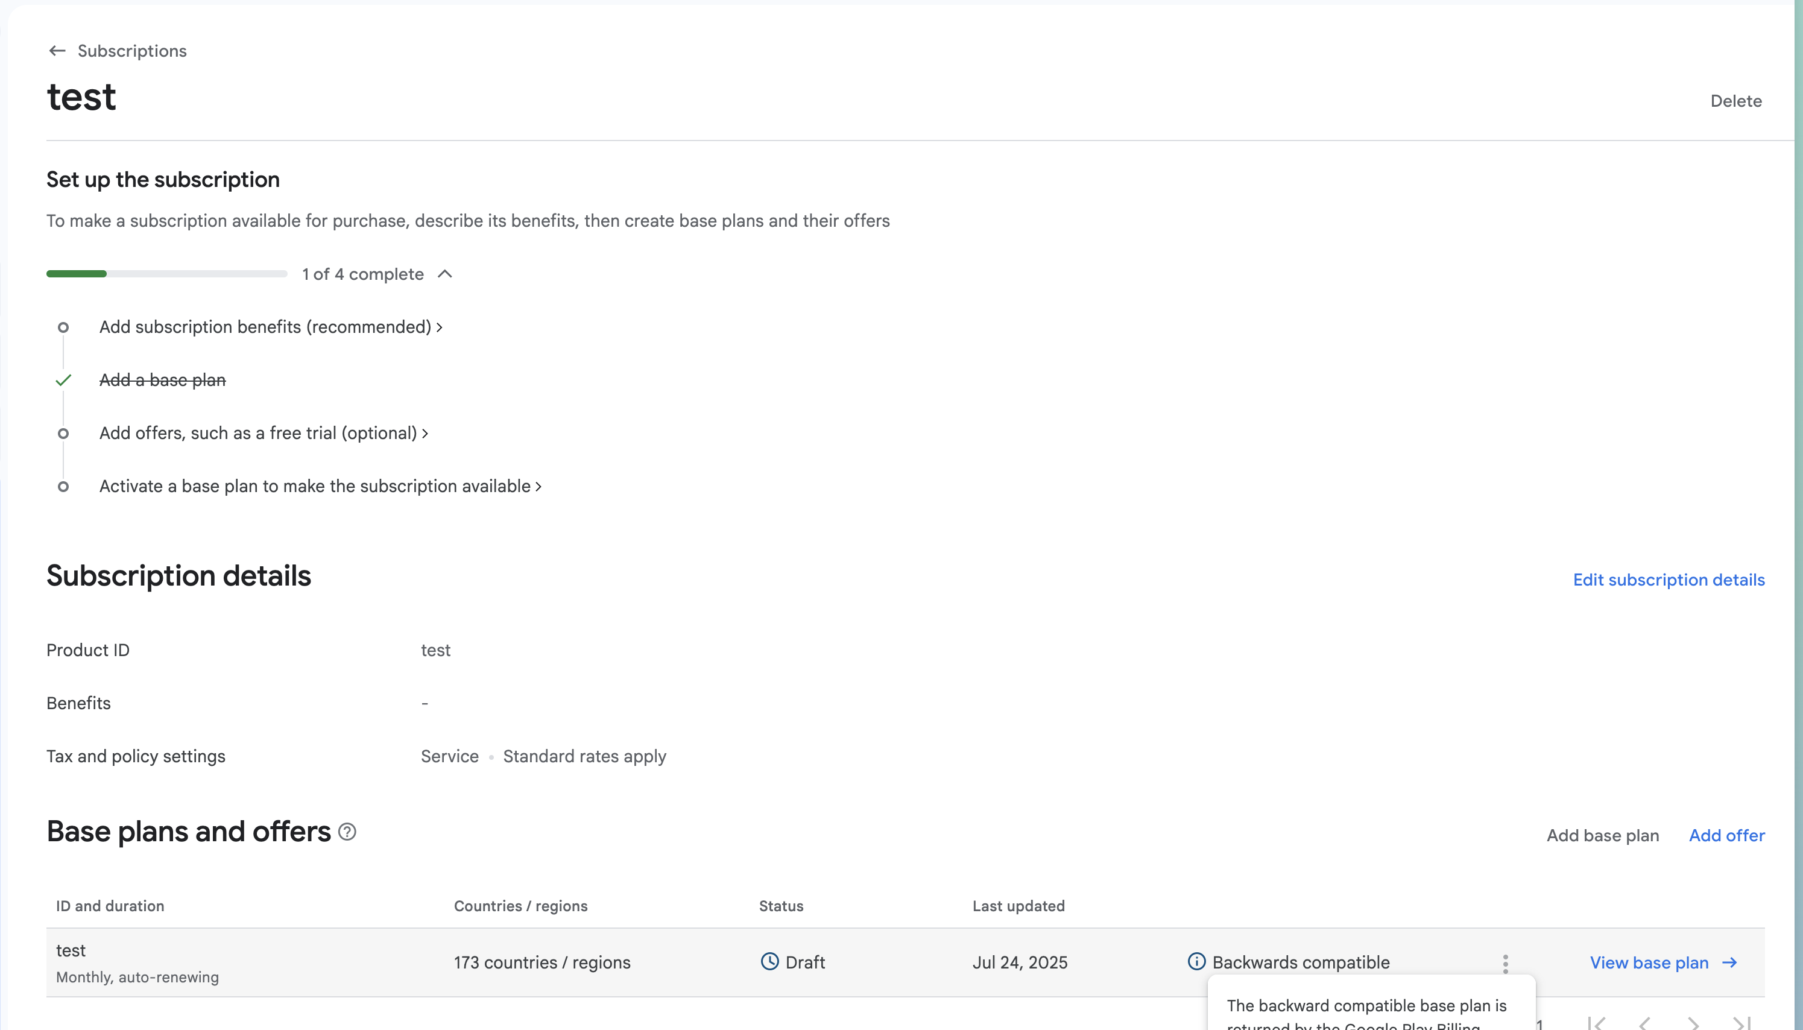
Task: Open Activate a base plan step
Action: click(x=320, y=486)
